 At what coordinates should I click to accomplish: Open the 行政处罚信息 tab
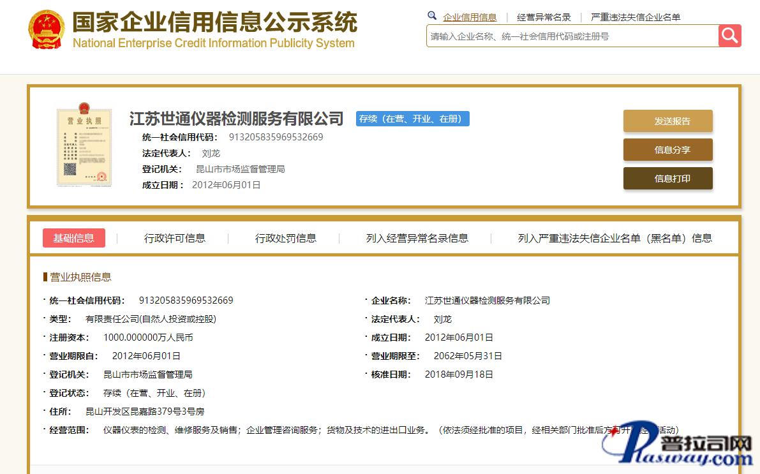point(285,238)
